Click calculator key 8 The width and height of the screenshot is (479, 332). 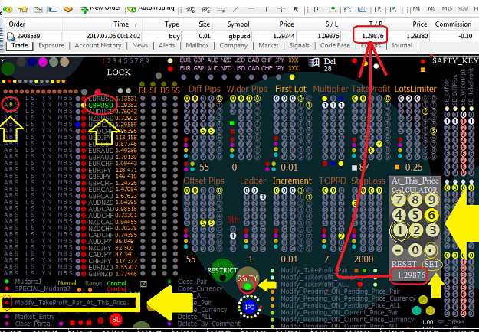(x=415, y=200)
